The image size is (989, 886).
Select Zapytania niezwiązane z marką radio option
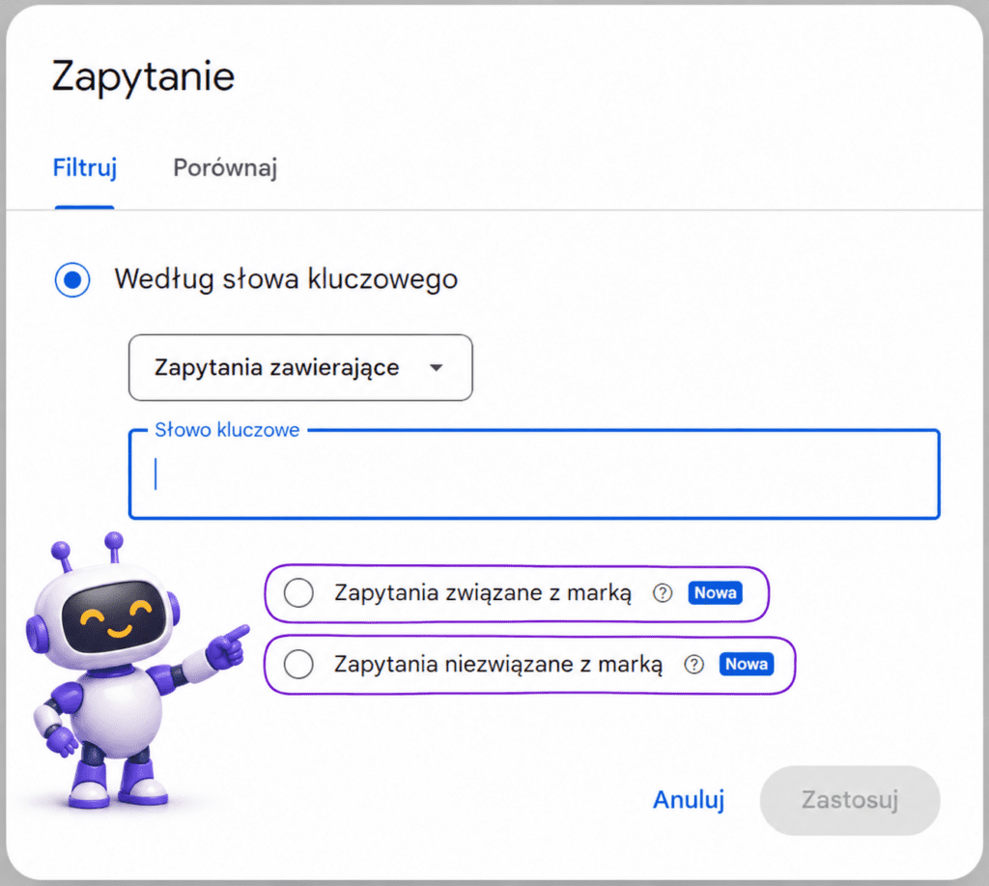coord(298,665)
